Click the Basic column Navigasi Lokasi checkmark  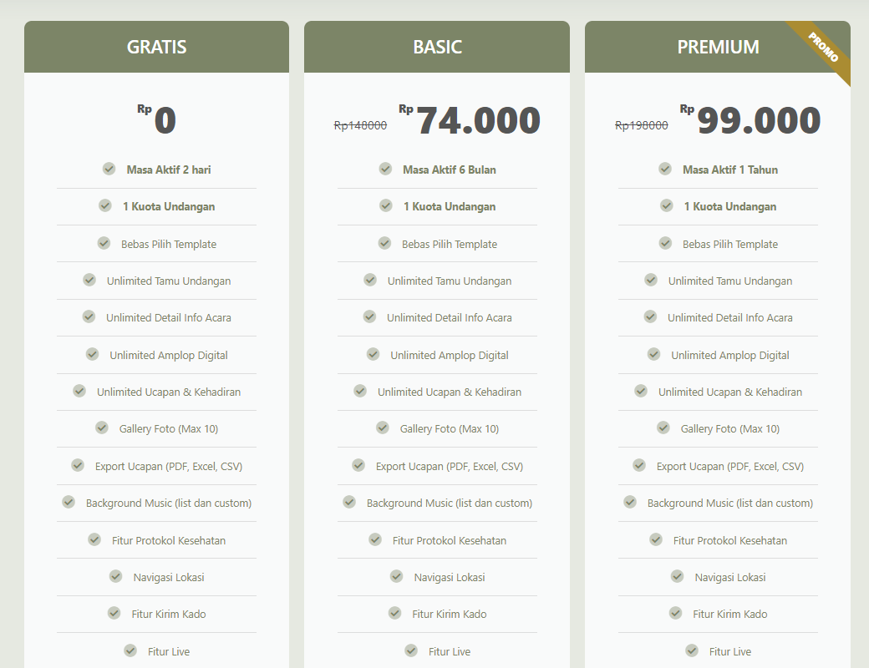[x=396, y=577]
